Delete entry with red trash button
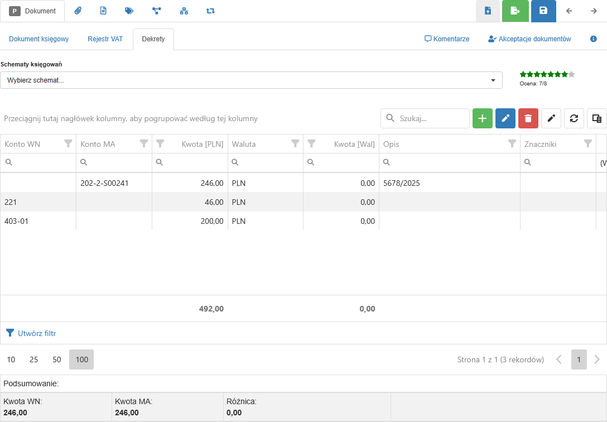Screen dimensions: 607x422 point(528,118)
